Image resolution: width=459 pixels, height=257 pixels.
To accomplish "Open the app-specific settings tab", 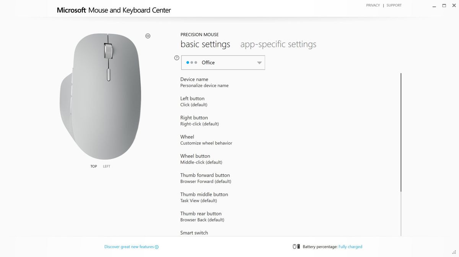I will coord(278,44).
